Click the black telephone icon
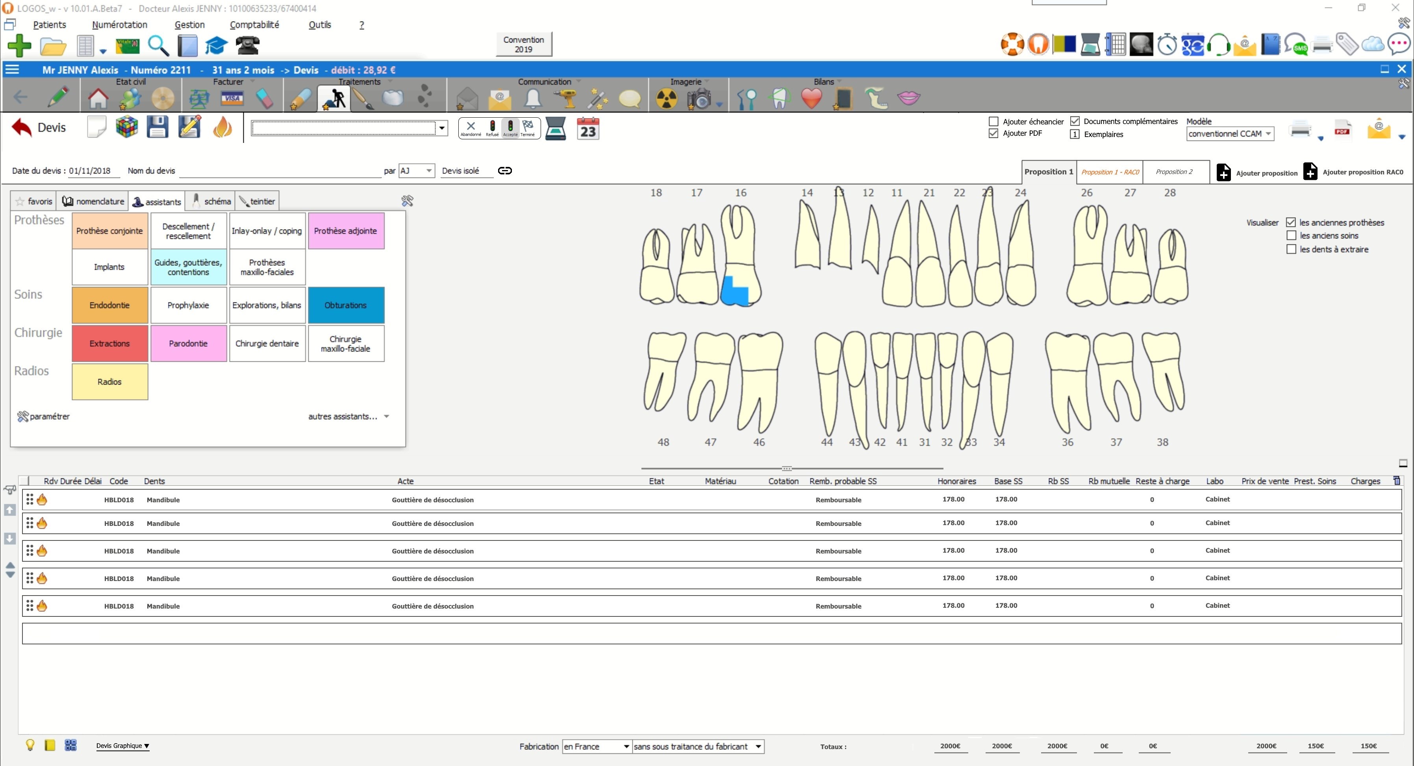 (248, 45)
